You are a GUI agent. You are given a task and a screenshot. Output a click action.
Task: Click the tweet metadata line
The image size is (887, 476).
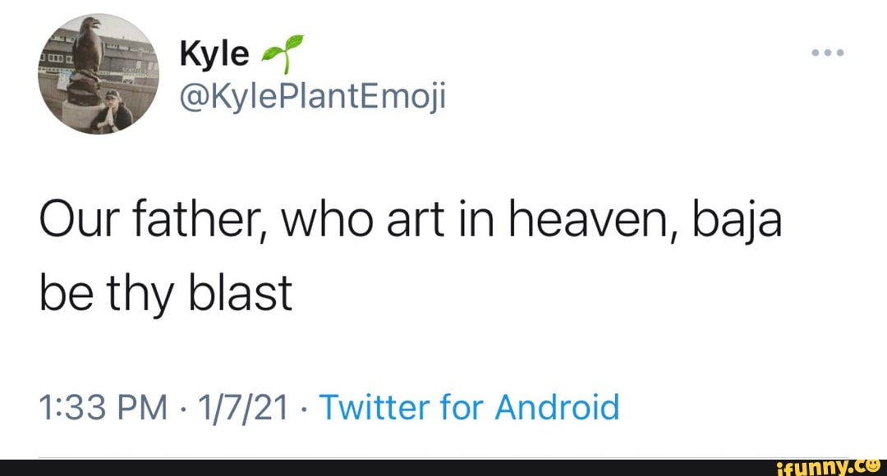pos(329,406)
